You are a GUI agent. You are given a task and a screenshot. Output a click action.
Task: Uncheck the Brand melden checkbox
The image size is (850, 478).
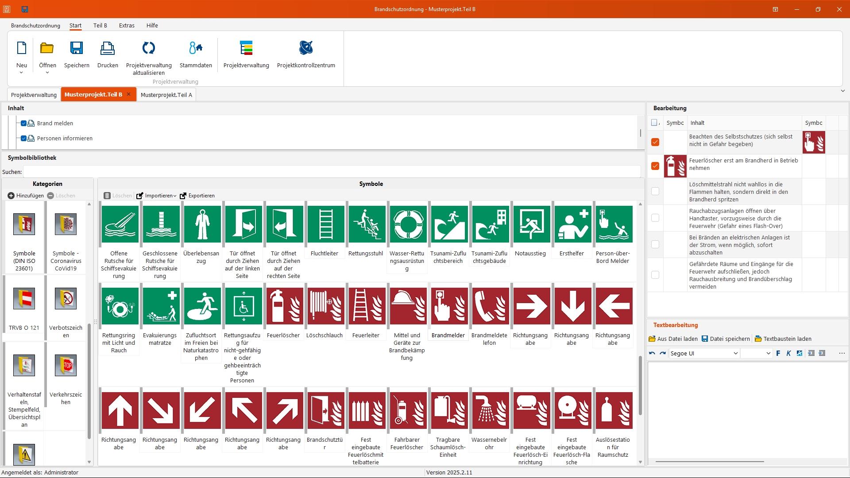24,123
